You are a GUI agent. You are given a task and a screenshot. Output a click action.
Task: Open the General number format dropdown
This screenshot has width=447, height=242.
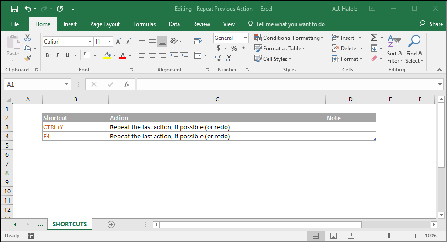(x=245, y=38)
